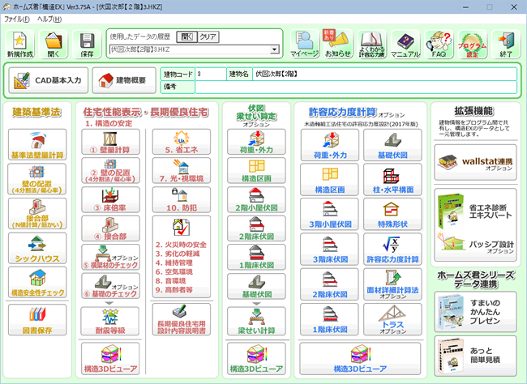527x384 pixels.
Task: Open 基礎伏図 under 許容応力度計算
Action: point(392,145)
